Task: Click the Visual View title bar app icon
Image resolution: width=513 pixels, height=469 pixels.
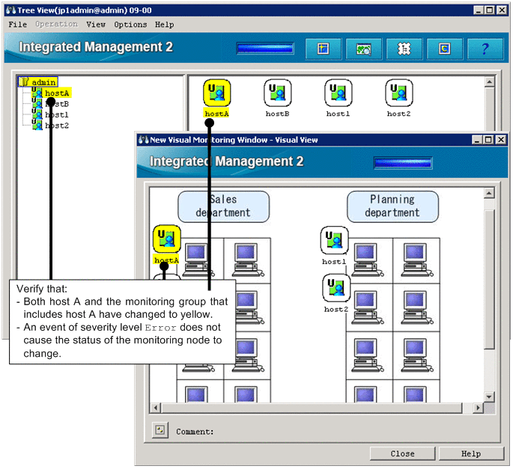Action: click(143, 140)
